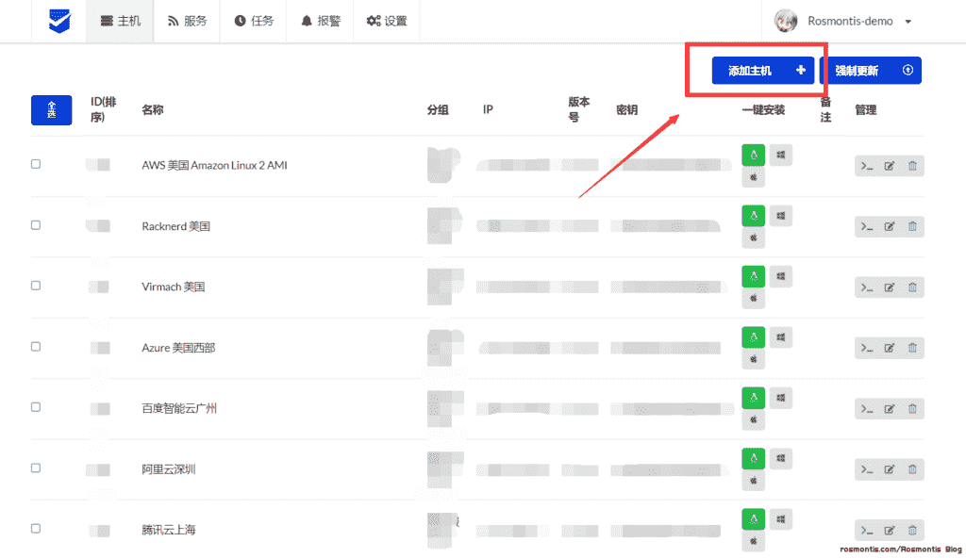Viewport: 966px width, 558px height.
Task: Copy Windows install command for 腾讯云上海
Action: (x=780, y=519)
